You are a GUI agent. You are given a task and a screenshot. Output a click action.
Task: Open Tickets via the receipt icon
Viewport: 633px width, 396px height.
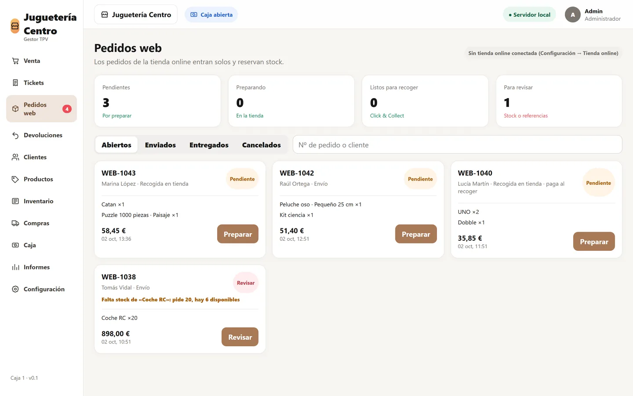coord(15,83)
